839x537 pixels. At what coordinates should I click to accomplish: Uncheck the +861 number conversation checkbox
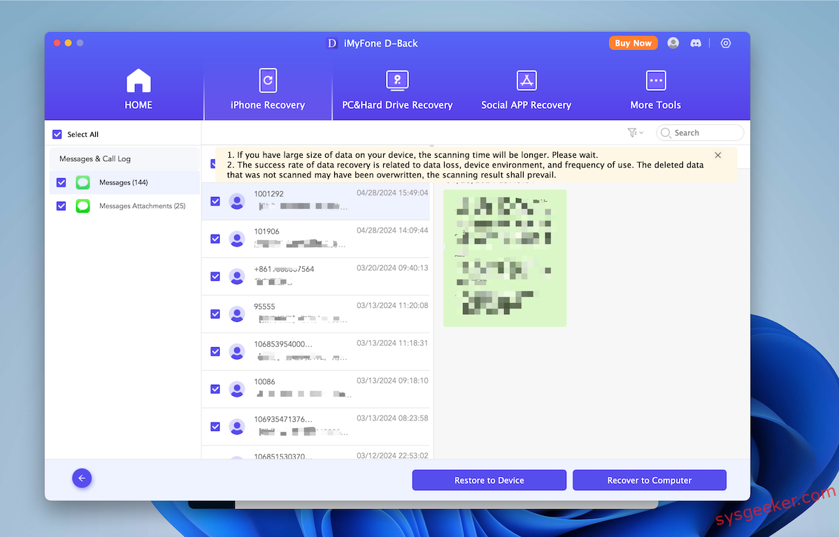pyautogui.click(x=215, y=277)
